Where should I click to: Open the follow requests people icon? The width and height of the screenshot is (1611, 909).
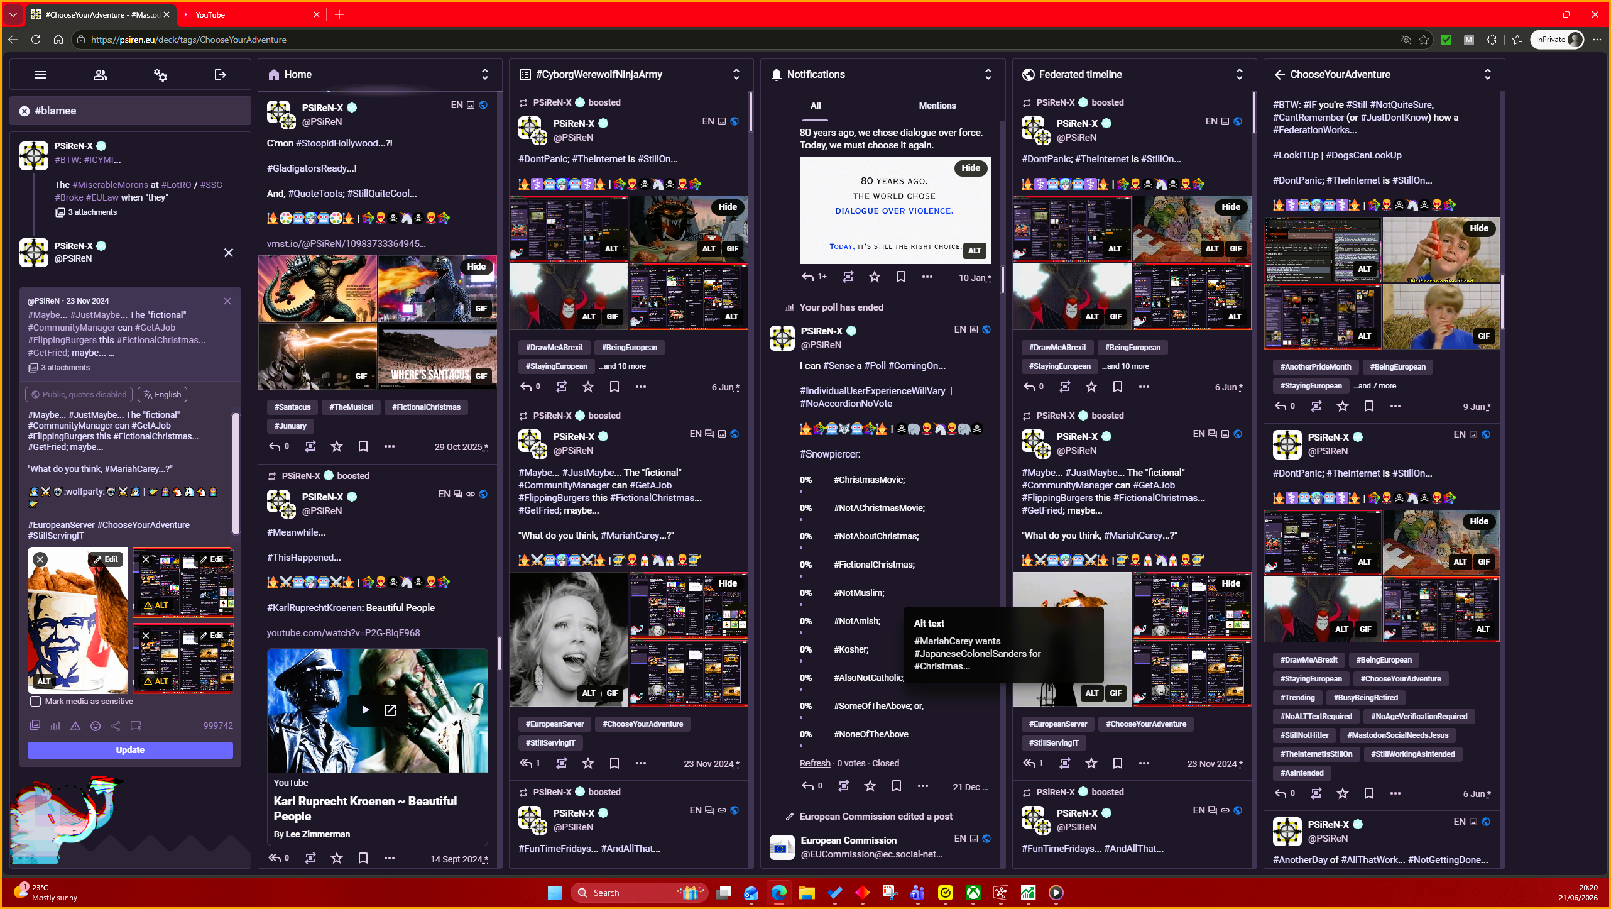click(x=100, y=75)
